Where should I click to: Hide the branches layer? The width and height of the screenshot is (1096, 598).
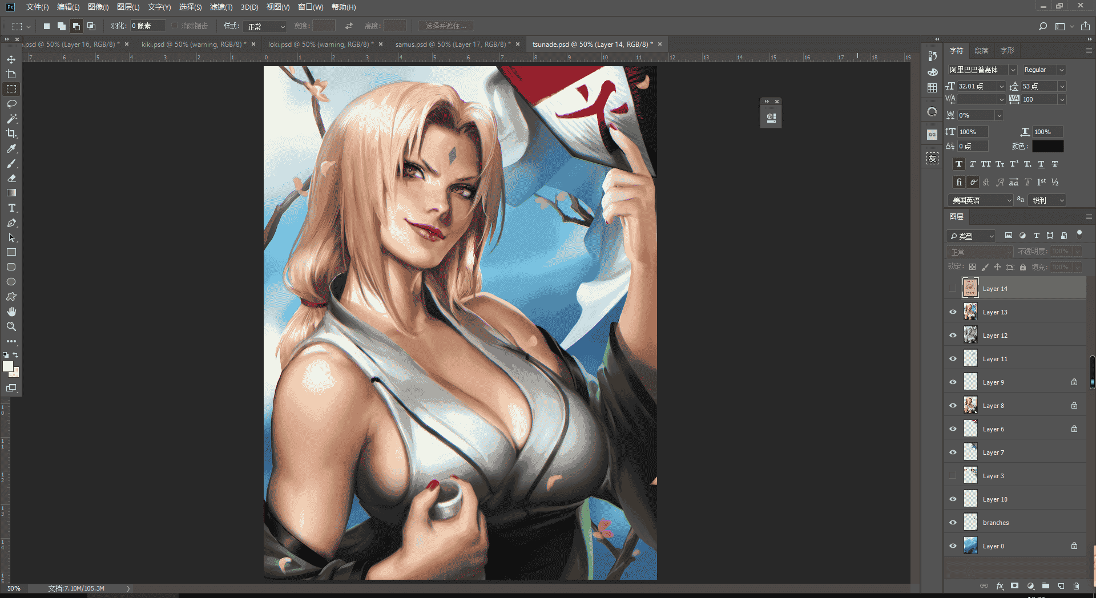click(x=953, y=523)
